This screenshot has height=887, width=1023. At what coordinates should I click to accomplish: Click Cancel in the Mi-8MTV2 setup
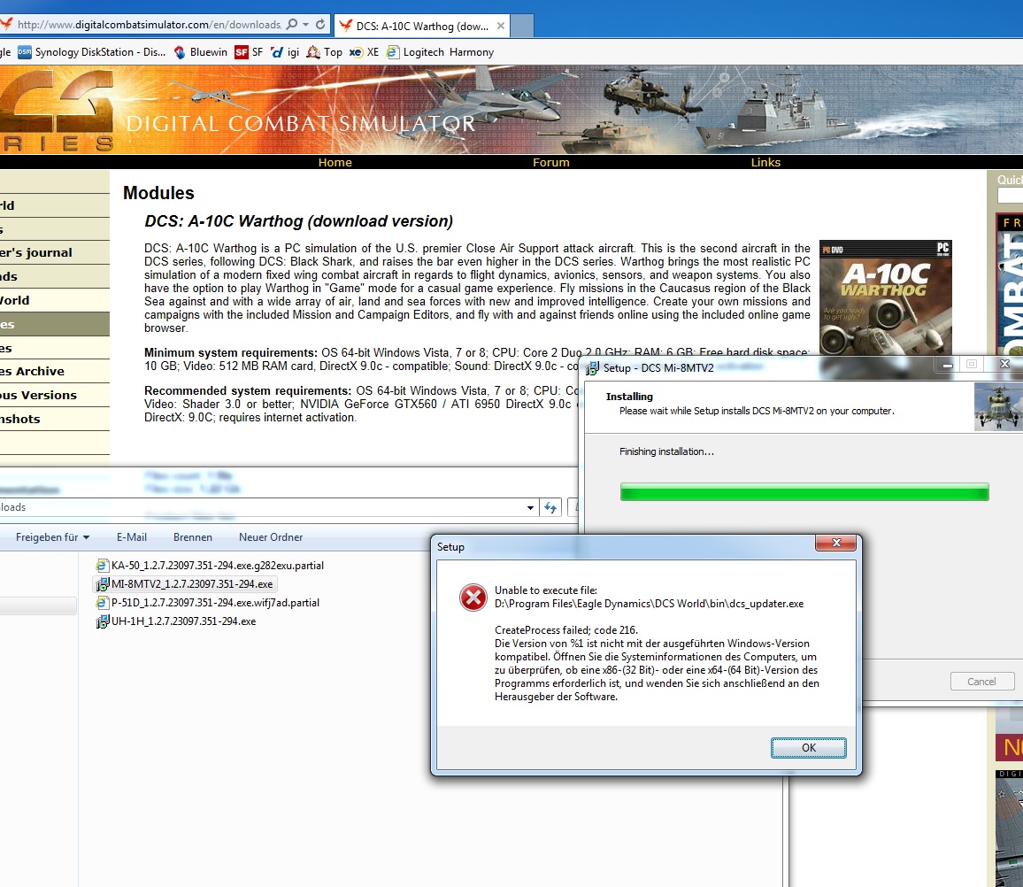tap(981, 682)
